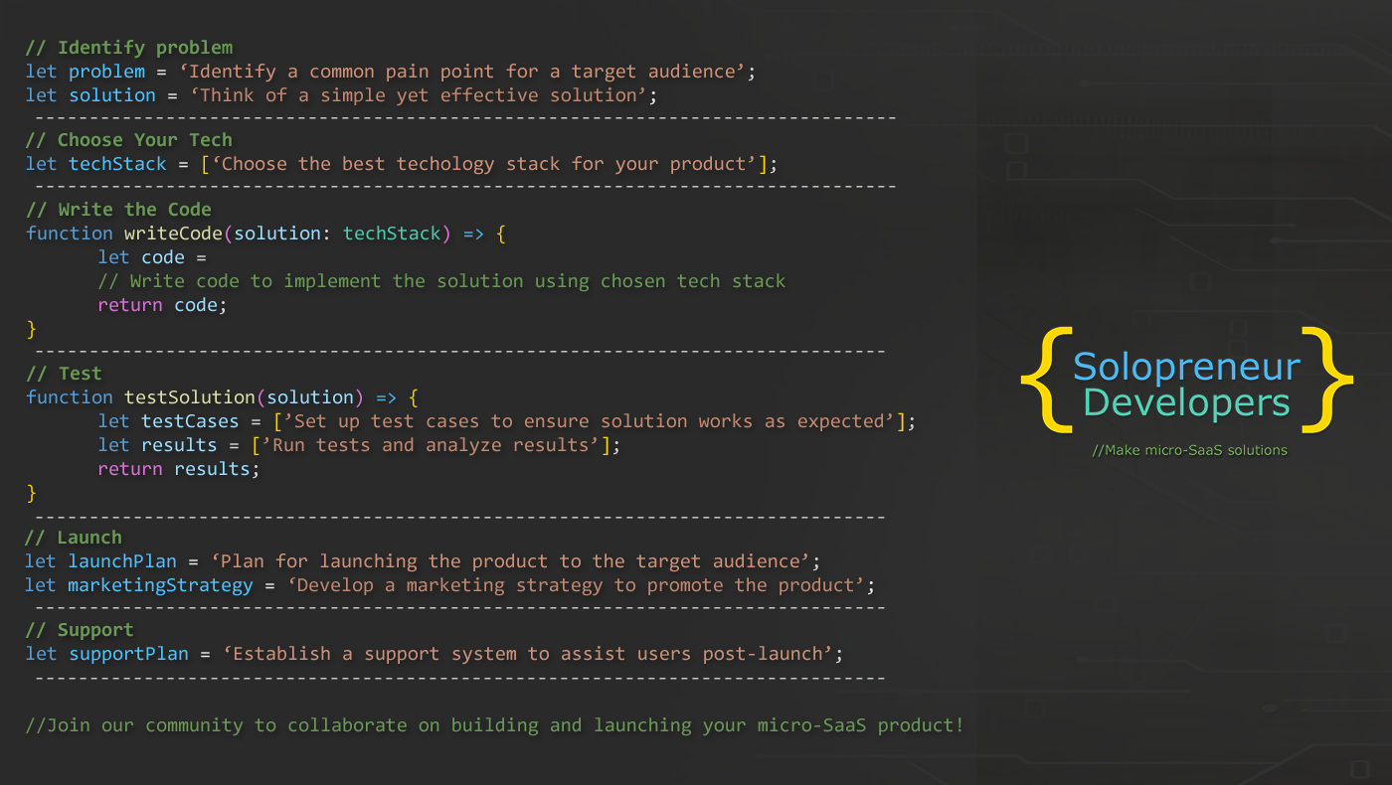Click the 'supportPlan' variable name

click(128, 654)
